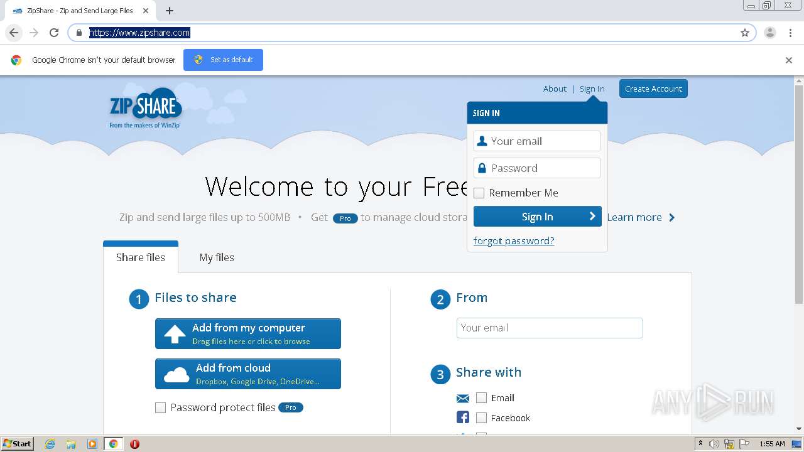
Task: Click the Facebook icon
Action: 463,417
